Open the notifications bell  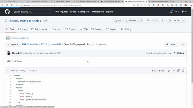[171, 12]
